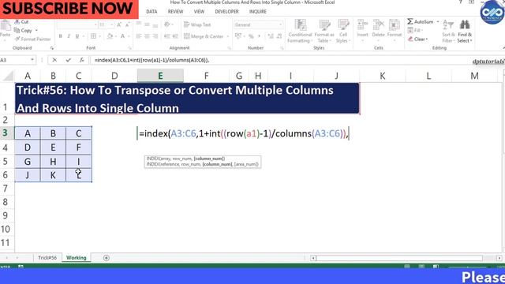Click cell containing letter K

click(53, 175)
